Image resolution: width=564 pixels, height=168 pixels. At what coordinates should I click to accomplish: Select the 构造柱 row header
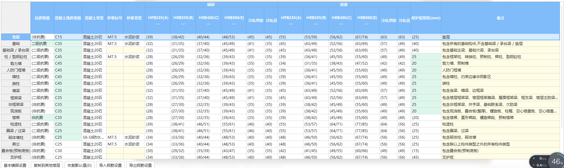(x=16, y=124)
